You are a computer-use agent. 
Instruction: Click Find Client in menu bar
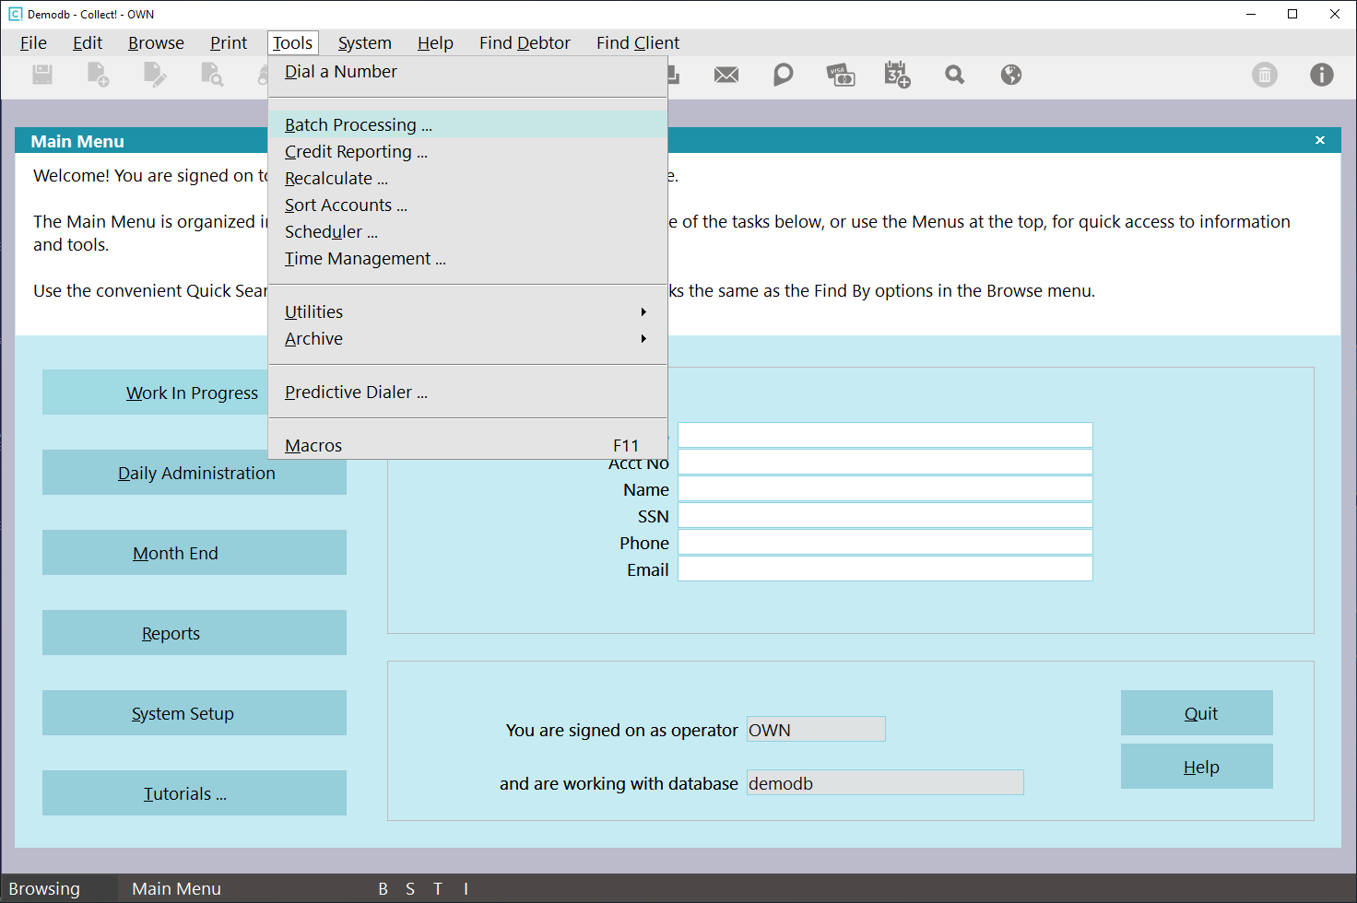click(638, 43)
